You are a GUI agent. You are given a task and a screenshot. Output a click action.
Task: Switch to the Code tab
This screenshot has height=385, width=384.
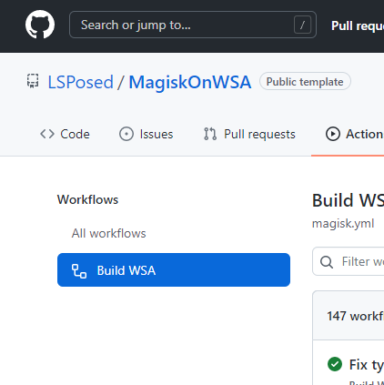65,134
